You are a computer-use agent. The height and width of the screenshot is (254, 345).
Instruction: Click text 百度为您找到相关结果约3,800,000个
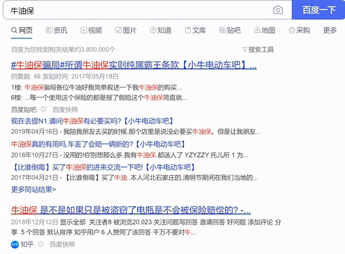pos(63,50)
